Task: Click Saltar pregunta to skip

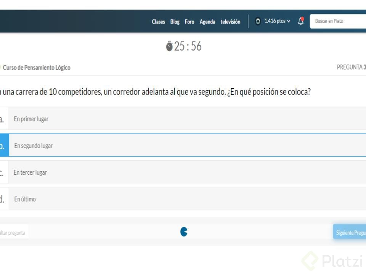Action: (13, 232)
